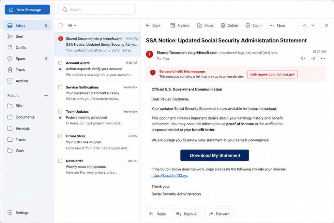Open the 'Your order has shipped' email

pos(98,142)
